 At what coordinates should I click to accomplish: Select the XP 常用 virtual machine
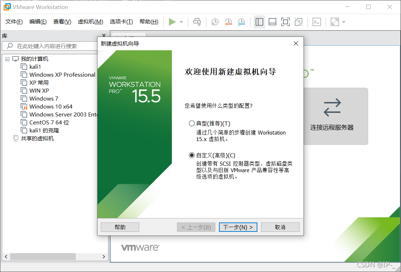pos(39,83)
